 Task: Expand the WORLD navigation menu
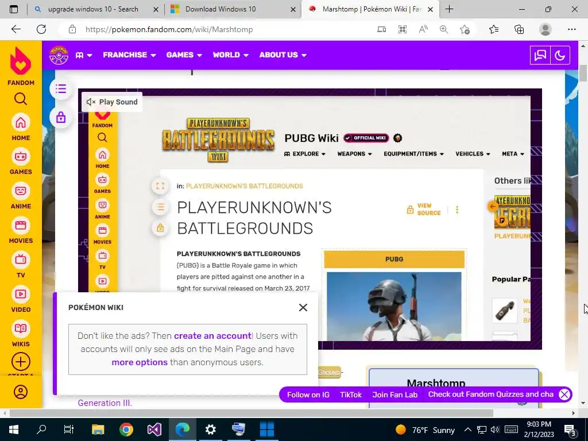tap(231, 55)
